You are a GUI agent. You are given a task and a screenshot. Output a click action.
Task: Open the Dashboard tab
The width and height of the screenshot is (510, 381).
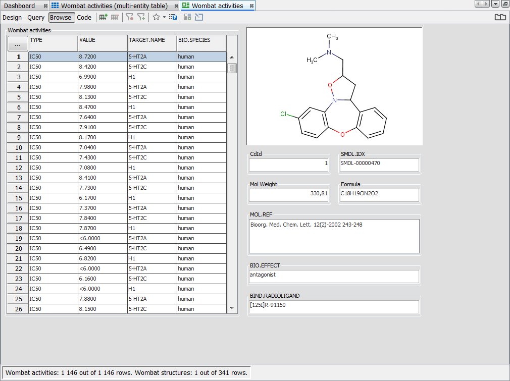20,6
